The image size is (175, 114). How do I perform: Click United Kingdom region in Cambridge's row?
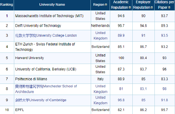pos(100,100)
